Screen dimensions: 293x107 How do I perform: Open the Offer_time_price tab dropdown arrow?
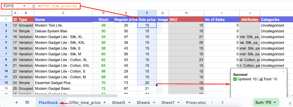(x=105, y=102)
